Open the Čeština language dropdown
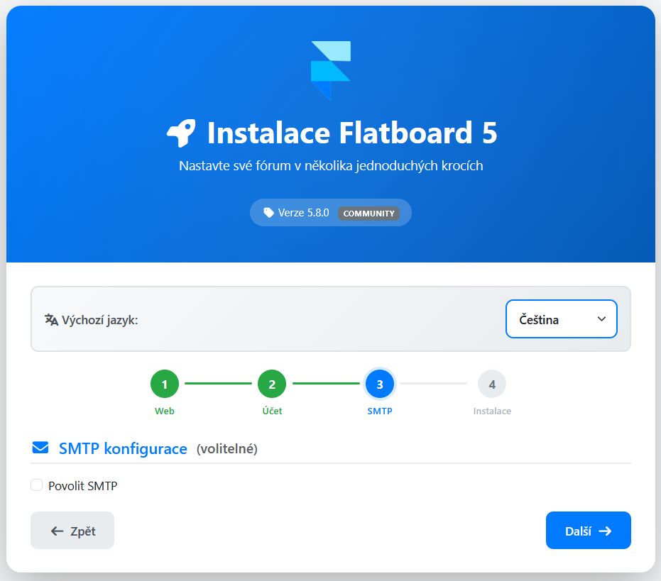This screenshot has width=661, height=581. tap(561, 319)
